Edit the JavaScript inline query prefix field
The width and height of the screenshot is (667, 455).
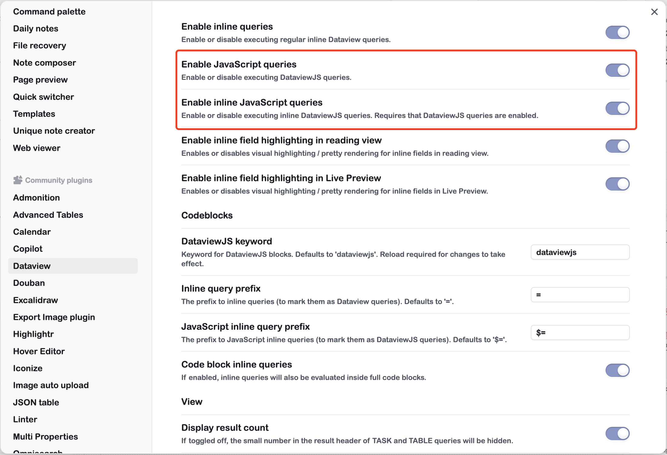[x=580, y=332]
